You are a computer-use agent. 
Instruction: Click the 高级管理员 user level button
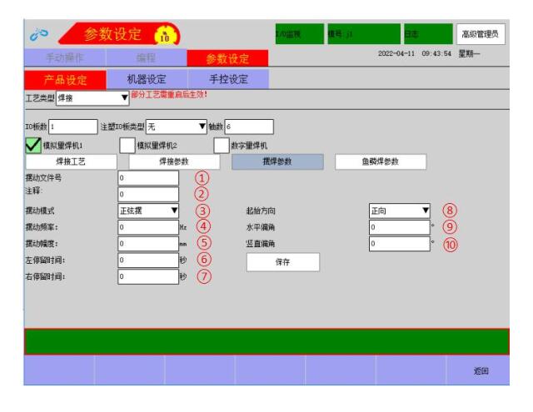tap(481, 34)
